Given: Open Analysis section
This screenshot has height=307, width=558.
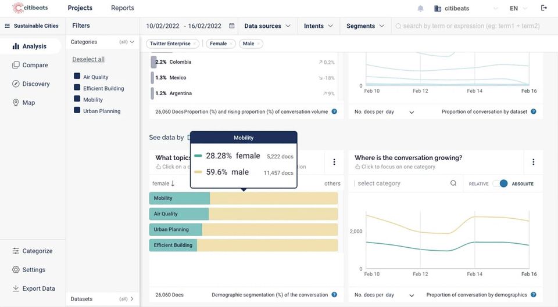Looking at the screenshot, I should coord(30,46).
